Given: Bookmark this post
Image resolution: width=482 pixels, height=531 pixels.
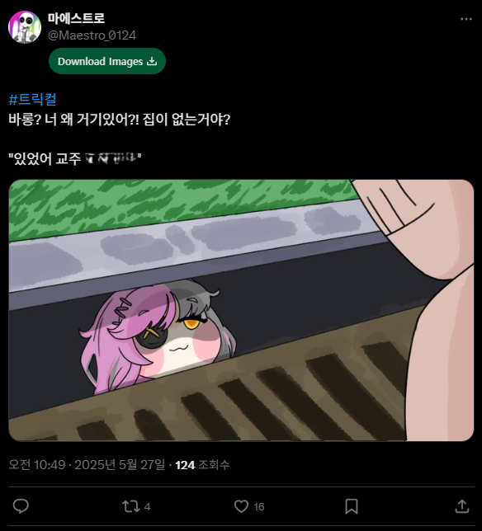Looking at the screenshot, I should 352,506.
